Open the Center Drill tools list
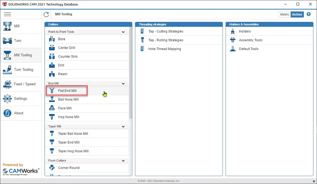The image size is (317, 184). click(87, 48)
